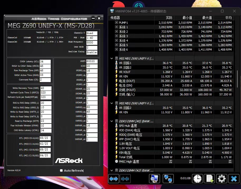Collapse the DDR5 DIMM [#2] sensor group
This screenshot has width=241, height=189.
[112, 170]
